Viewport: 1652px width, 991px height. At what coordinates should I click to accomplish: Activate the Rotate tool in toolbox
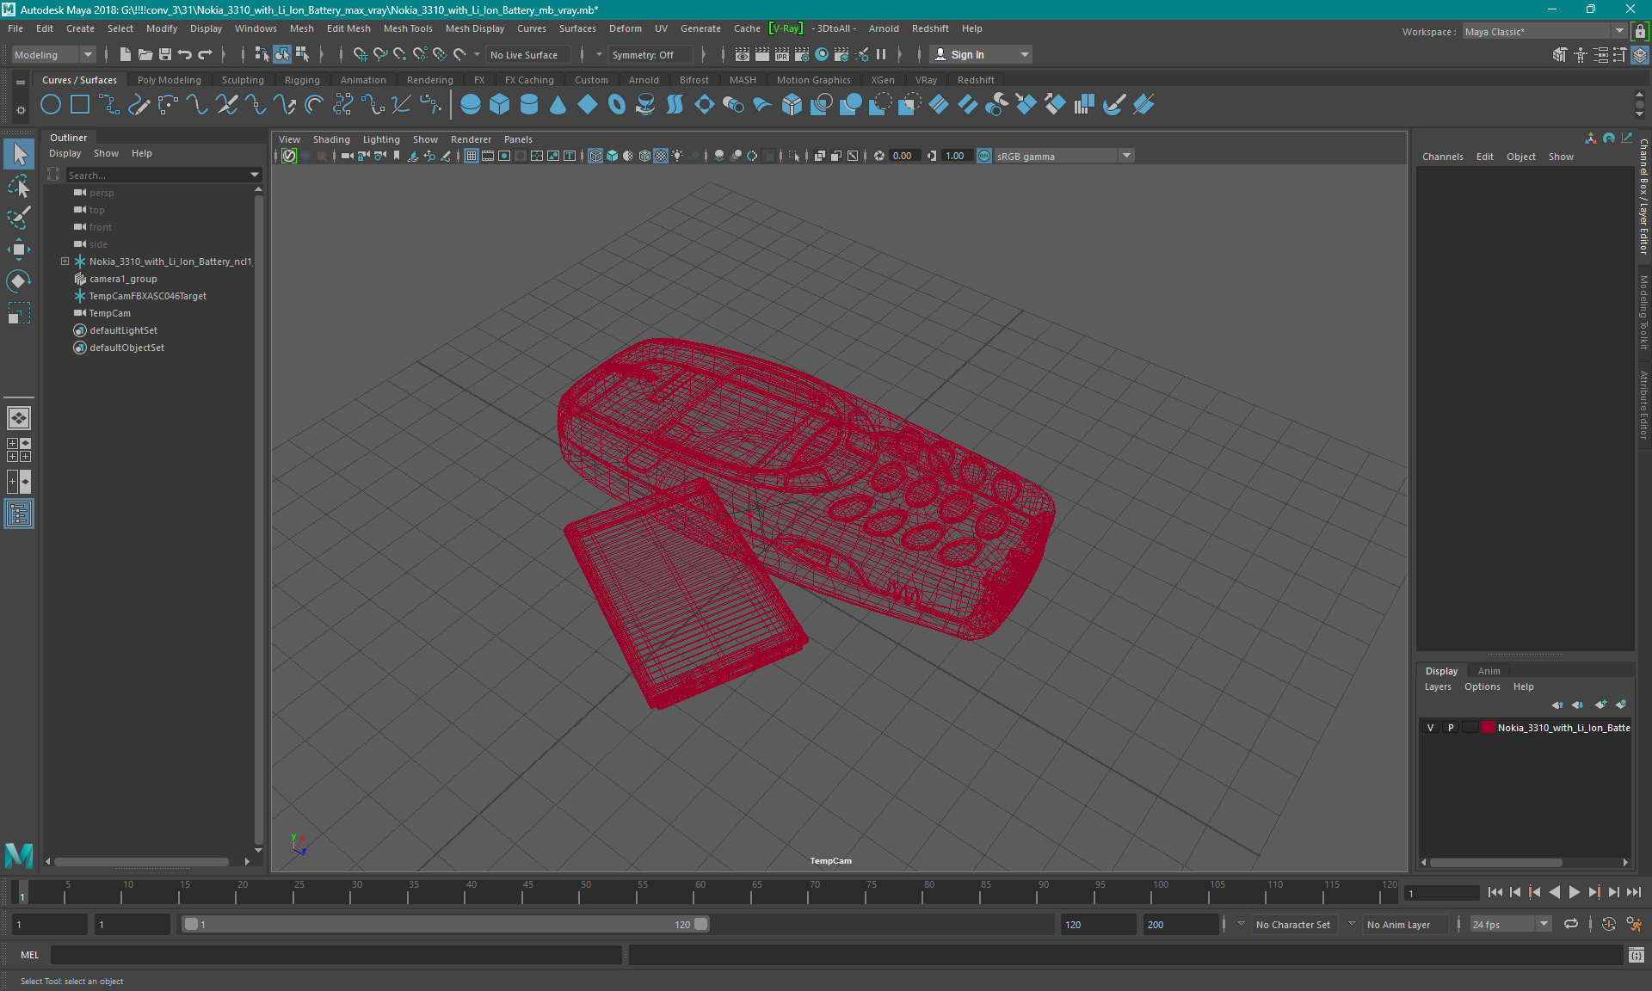click(x=19, y=281)
